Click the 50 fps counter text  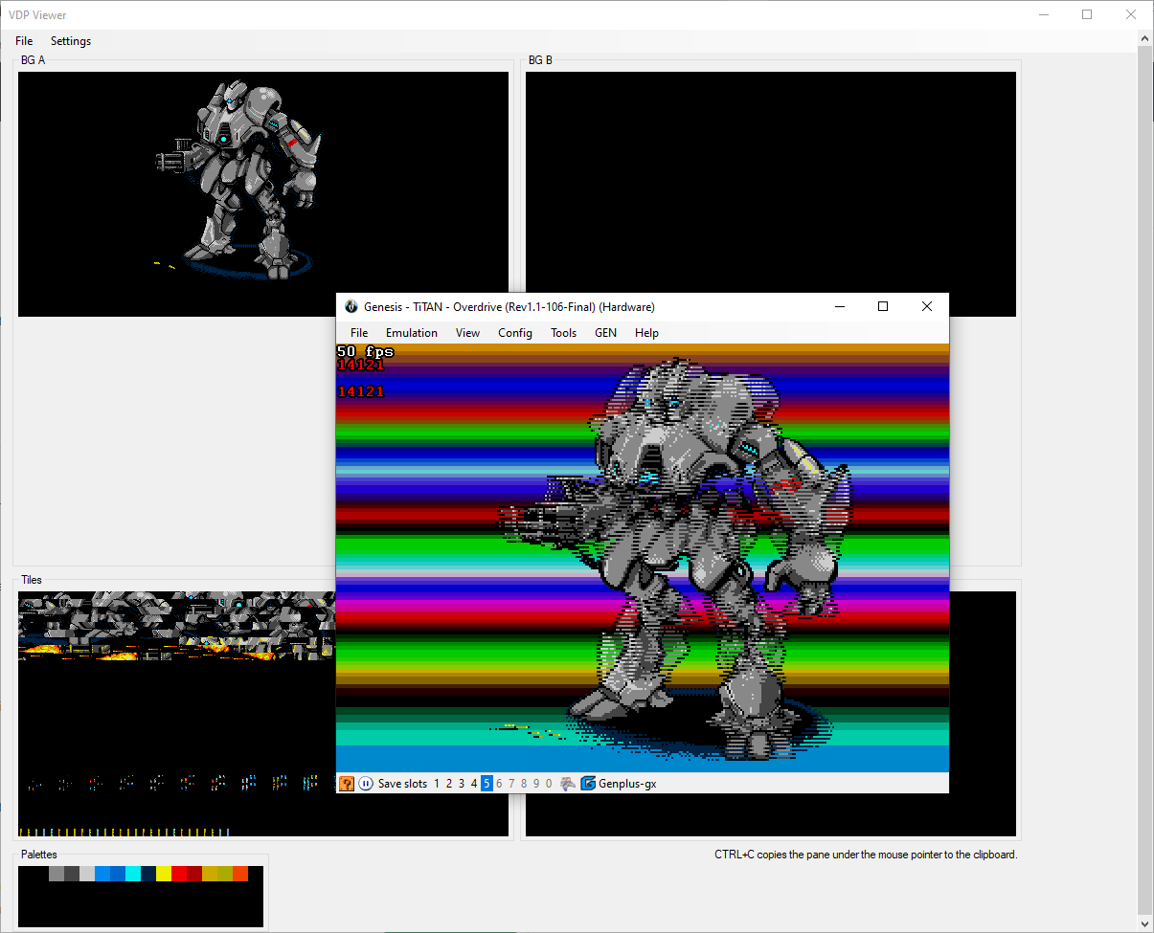coord(365,351)
